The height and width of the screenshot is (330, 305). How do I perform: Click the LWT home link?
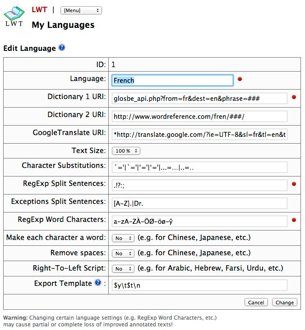[38, 9]
